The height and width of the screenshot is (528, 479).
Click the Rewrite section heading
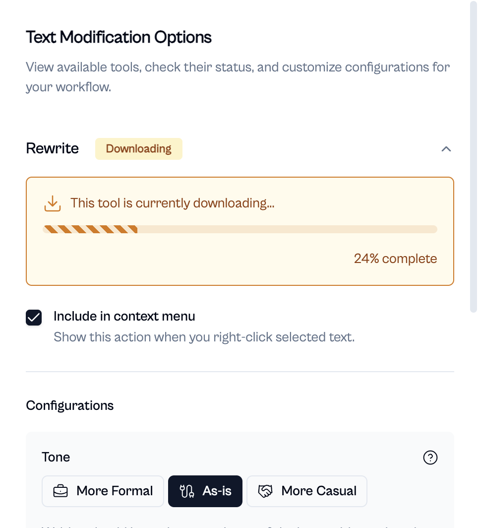(53, 148)
